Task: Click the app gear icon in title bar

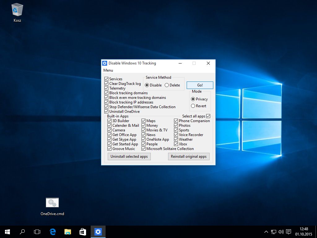Action: [105, 63]
